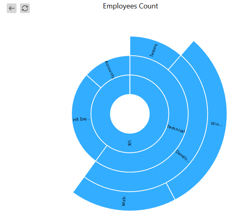Click the white center hole of sunburst
The height and width of the screenshot is (215, 244).
coord(130,114)
